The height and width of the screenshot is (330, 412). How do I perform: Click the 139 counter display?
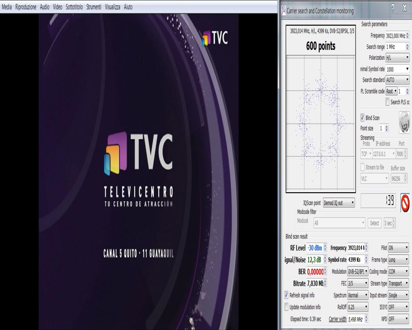[x=379, y=201]
